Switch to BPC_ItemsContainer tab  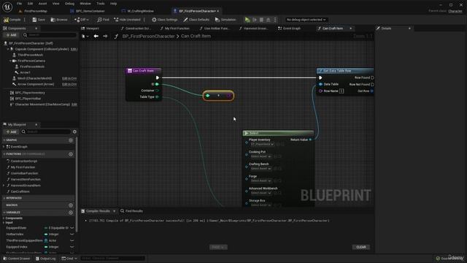[x=90, y=11]
